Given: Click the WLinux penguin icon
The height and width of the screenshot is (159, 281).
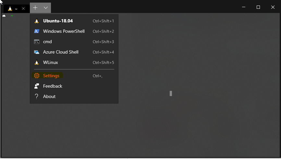Looking at the screenshot, I should click(x=37, y=62).
